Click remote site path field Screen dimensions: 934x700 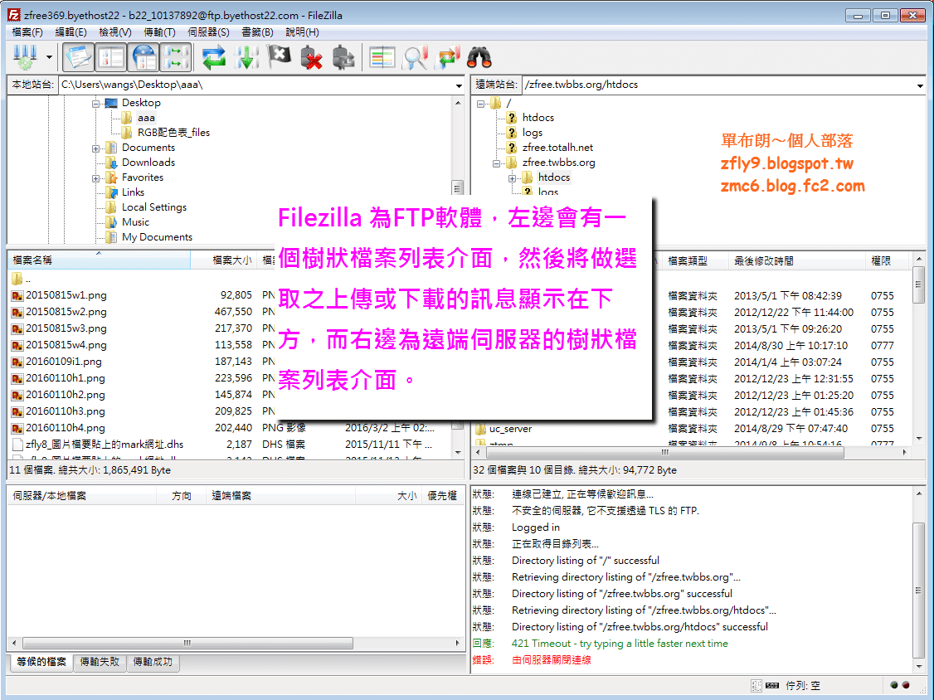718,85
